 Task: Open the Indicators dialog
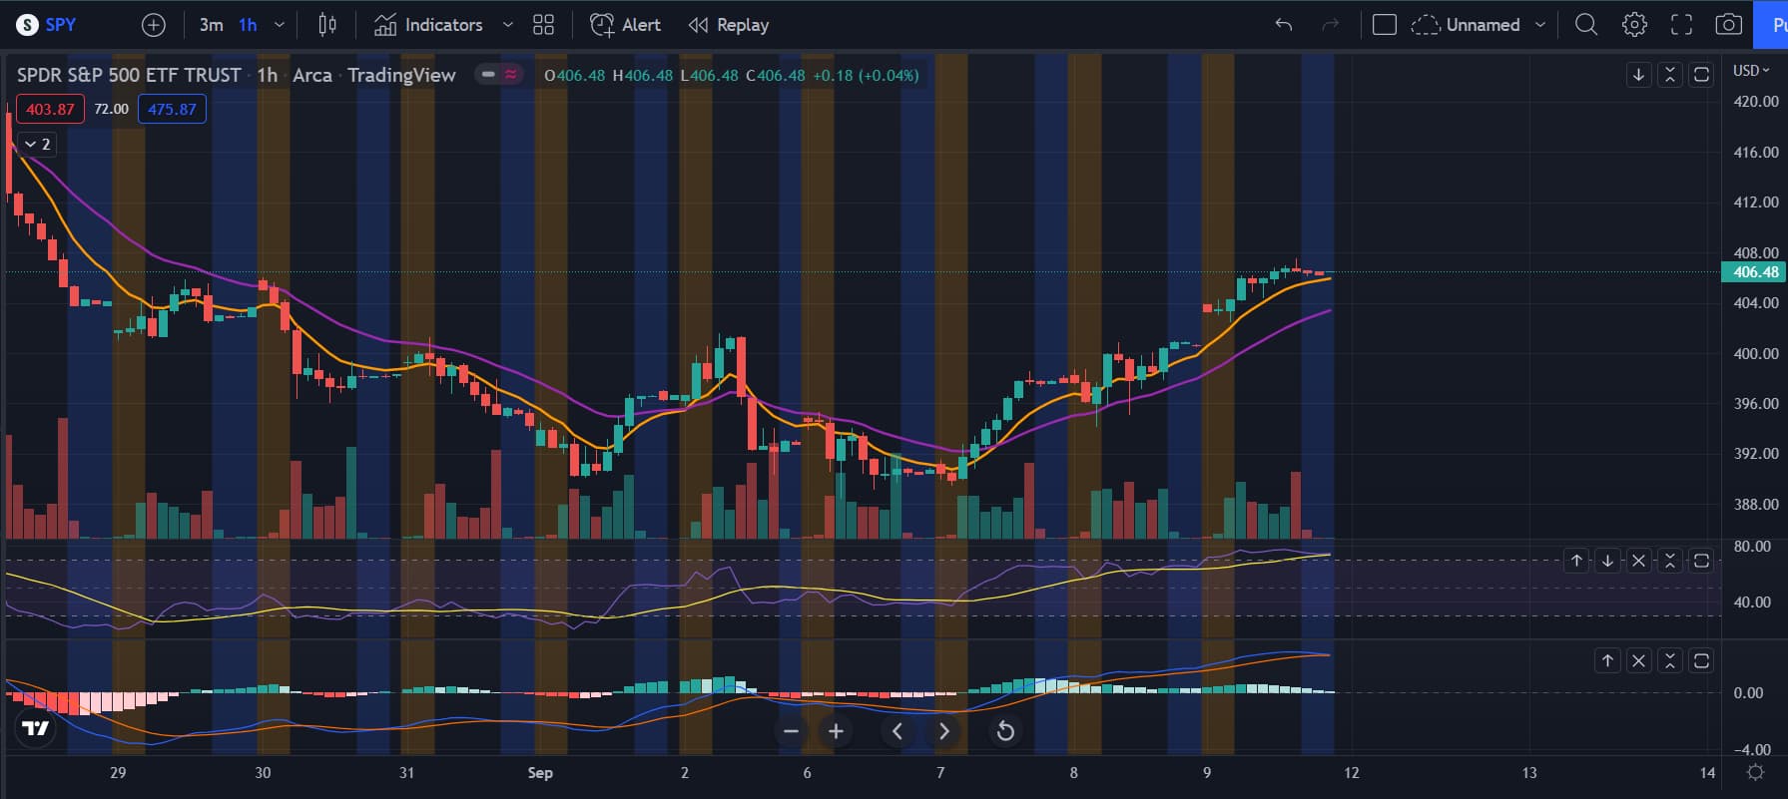click(429, 25)
